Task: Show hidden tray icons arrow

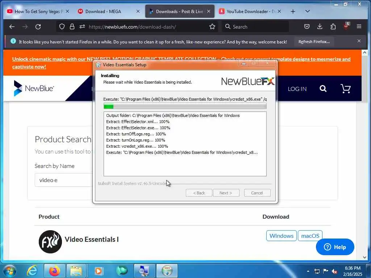Action: pos(308,271)
